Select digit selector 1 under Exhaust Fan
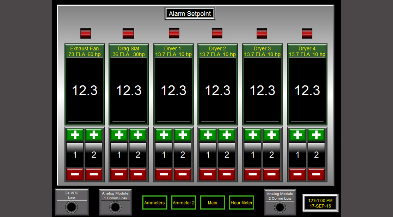 pyautogui.click(x=75, y=155)
